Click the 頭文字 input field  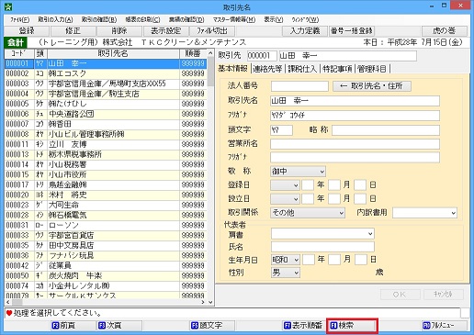coord(281,130)
